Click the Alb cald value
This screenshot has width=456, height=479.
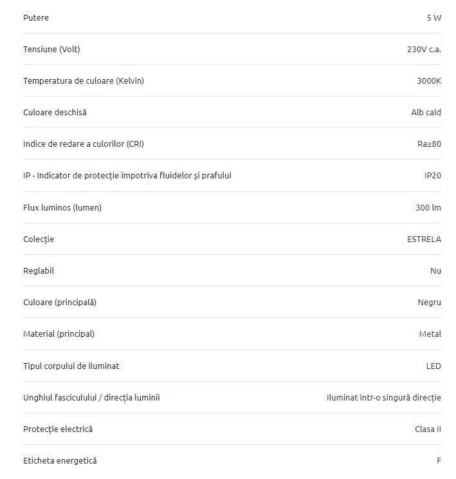tap(426, 113)
